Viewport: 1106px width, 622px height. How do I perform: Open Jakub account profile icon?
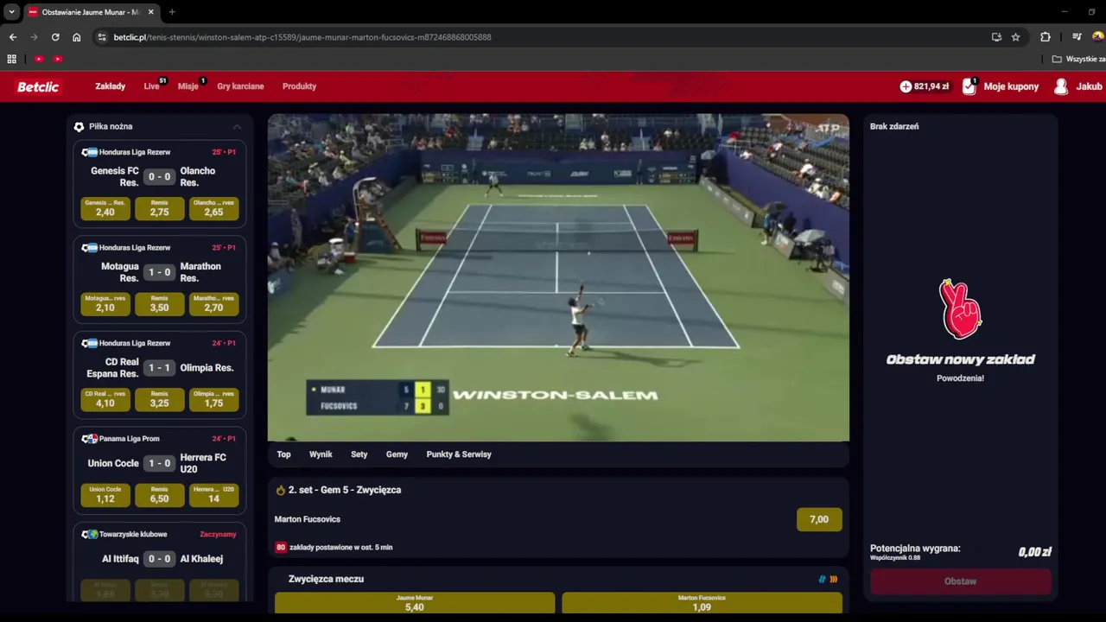[1061, 86]
